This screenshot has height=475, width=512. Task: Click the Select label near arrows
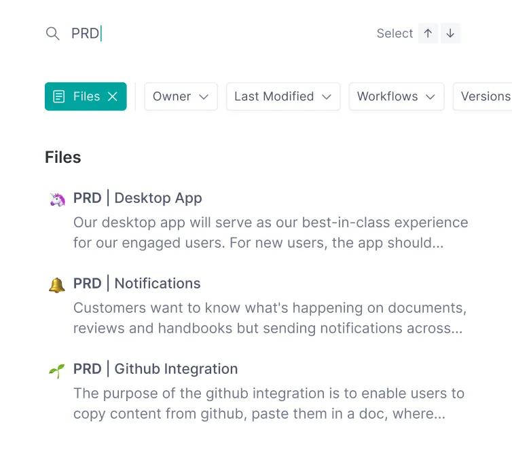395,33
